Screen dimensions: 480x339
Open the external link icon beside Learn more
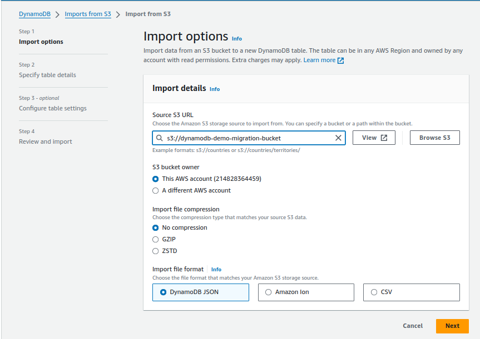tap(340, 60)
